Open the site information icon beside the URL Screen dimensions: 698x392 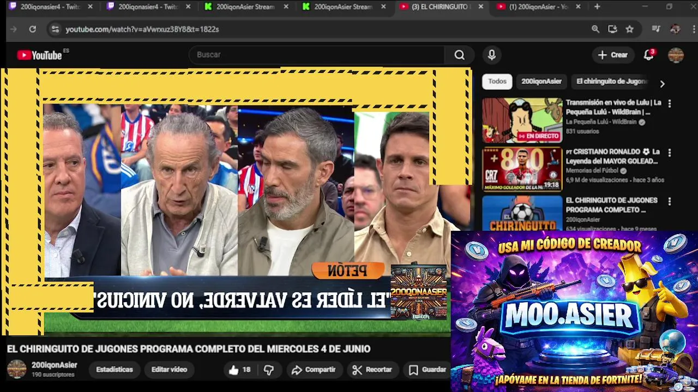pos(55,29)
